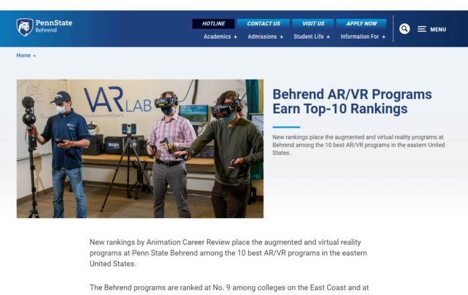This screenshot has width=468, height=295.
Task: Open the Student Life menu item
Action: pyautogui.click(x=308, y=37)
